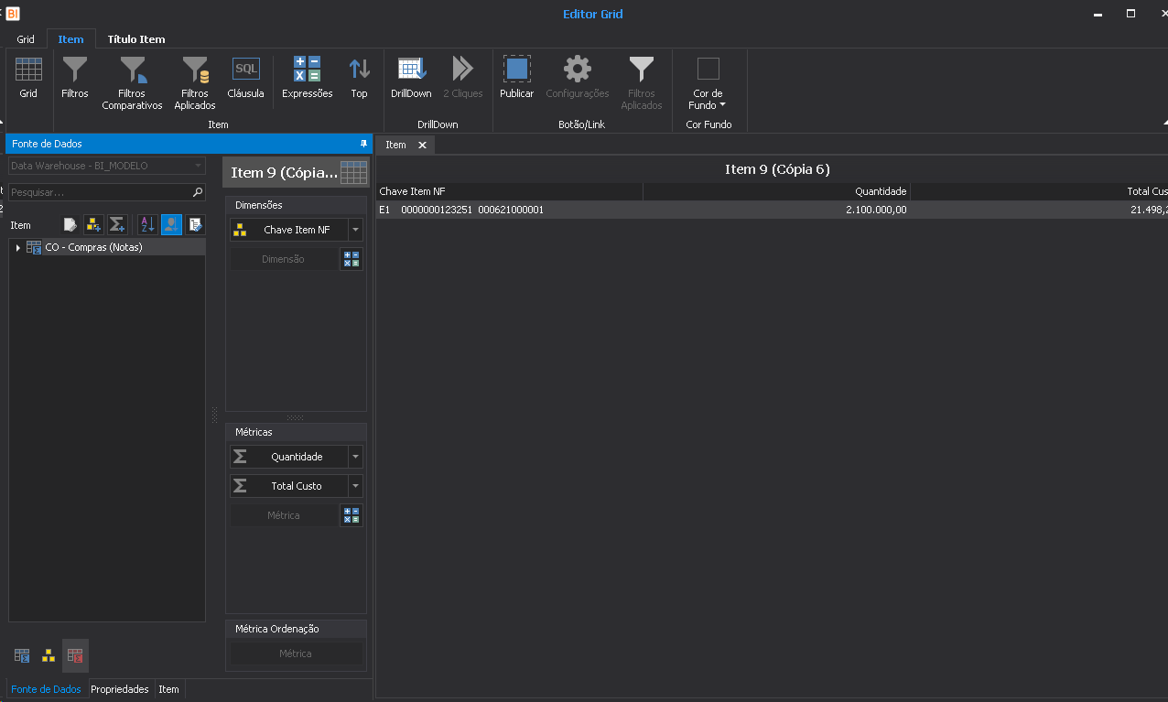Toggle the red metrics table view button
The width and height of the screenshot is (1168, 702).
click(75, 655)
